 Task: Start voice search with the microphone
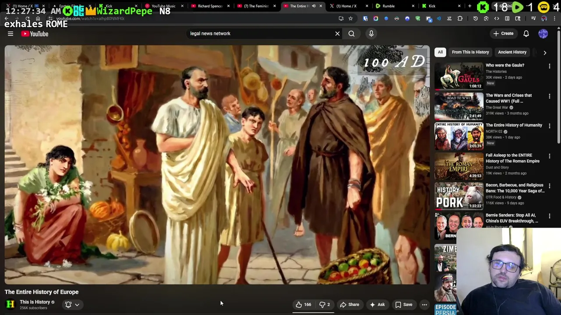(371, 33)
